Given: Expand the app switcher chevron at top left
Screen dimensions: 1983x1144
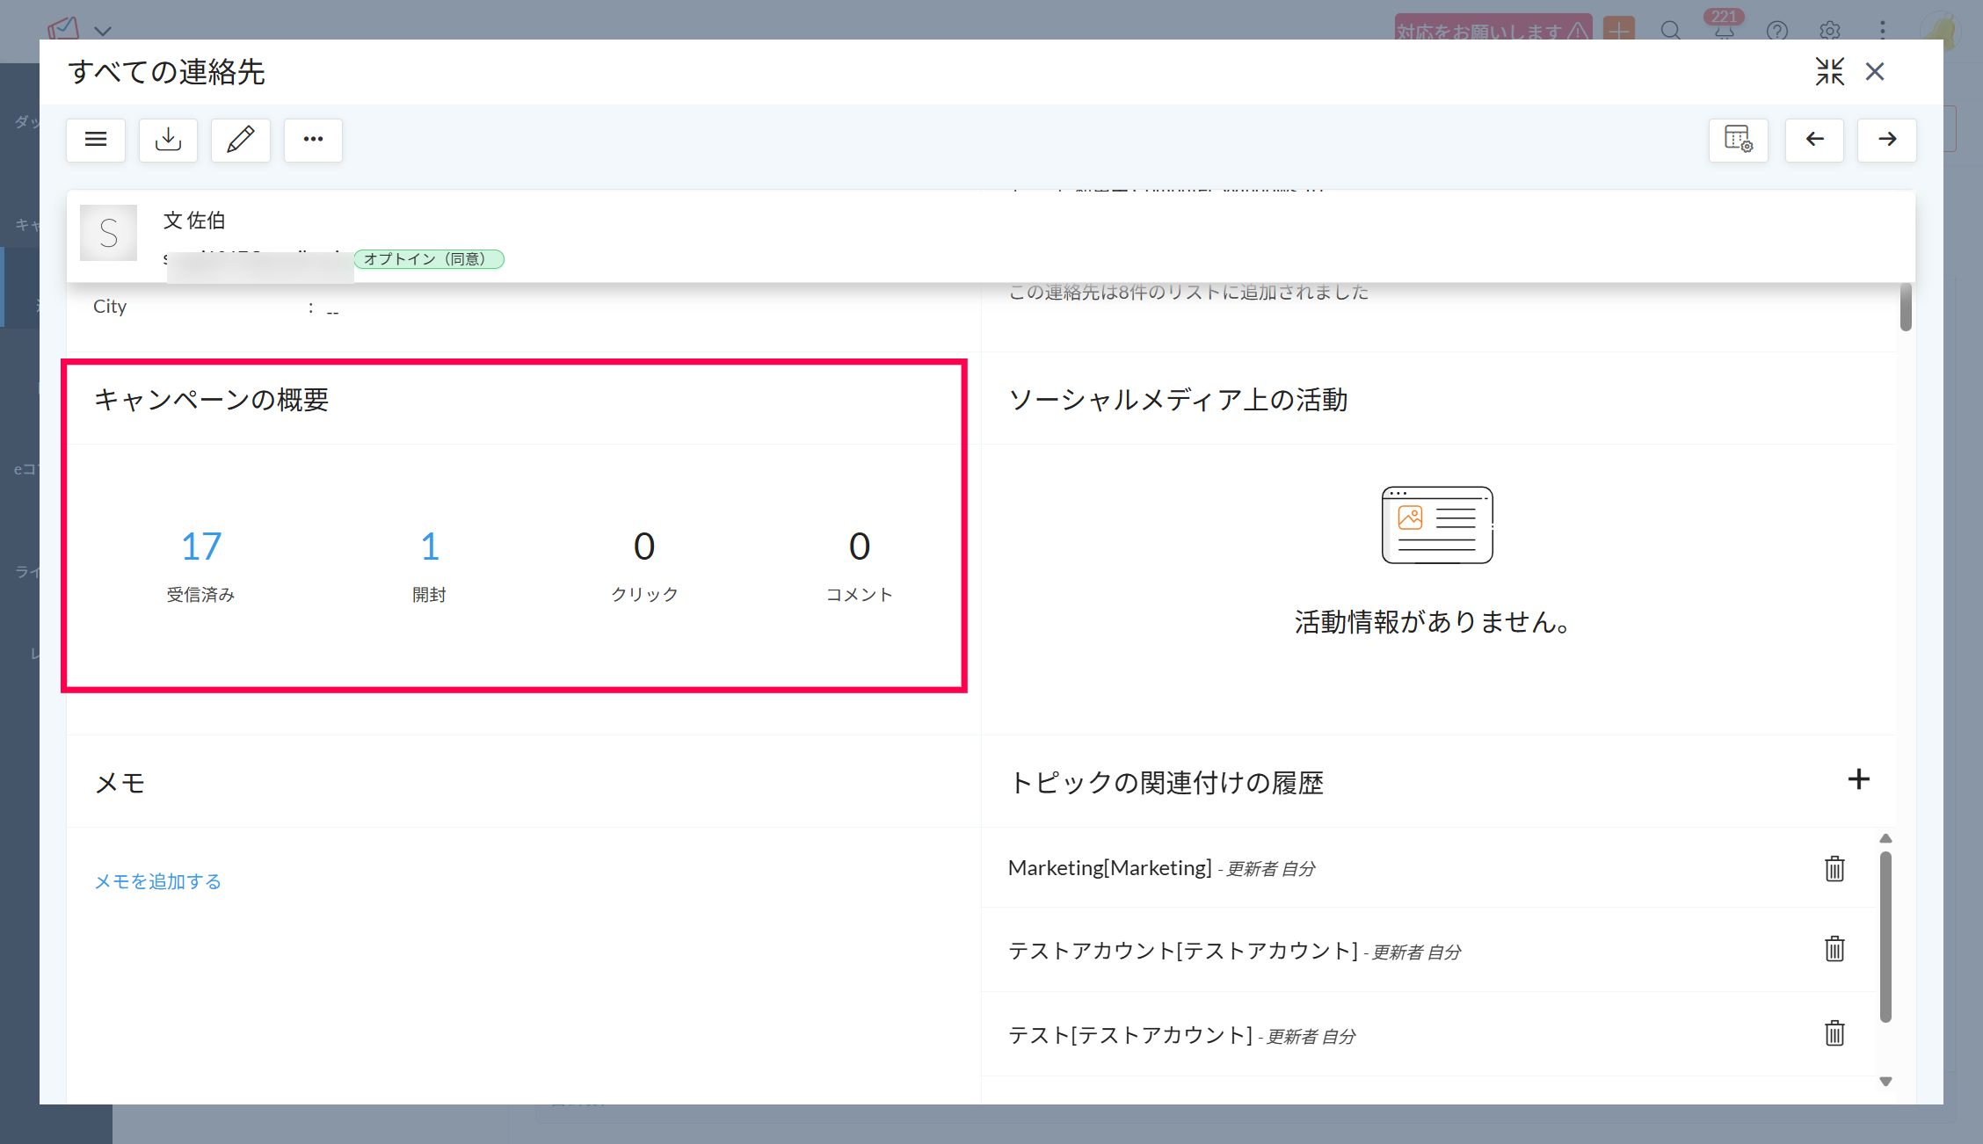Looking at the screenshot, I should 103,31.
